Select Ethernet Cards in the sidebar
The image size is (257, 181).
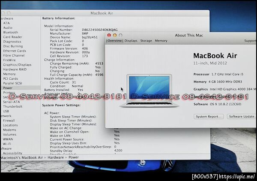[x=15, y=51]
